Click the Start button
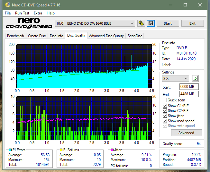Image resolution: width=210 pixels, height=172 pixels. click(168, 23)
